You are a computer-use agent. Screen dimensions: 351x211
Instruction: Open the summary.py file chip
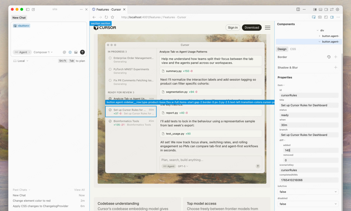[x=211, y=71]
